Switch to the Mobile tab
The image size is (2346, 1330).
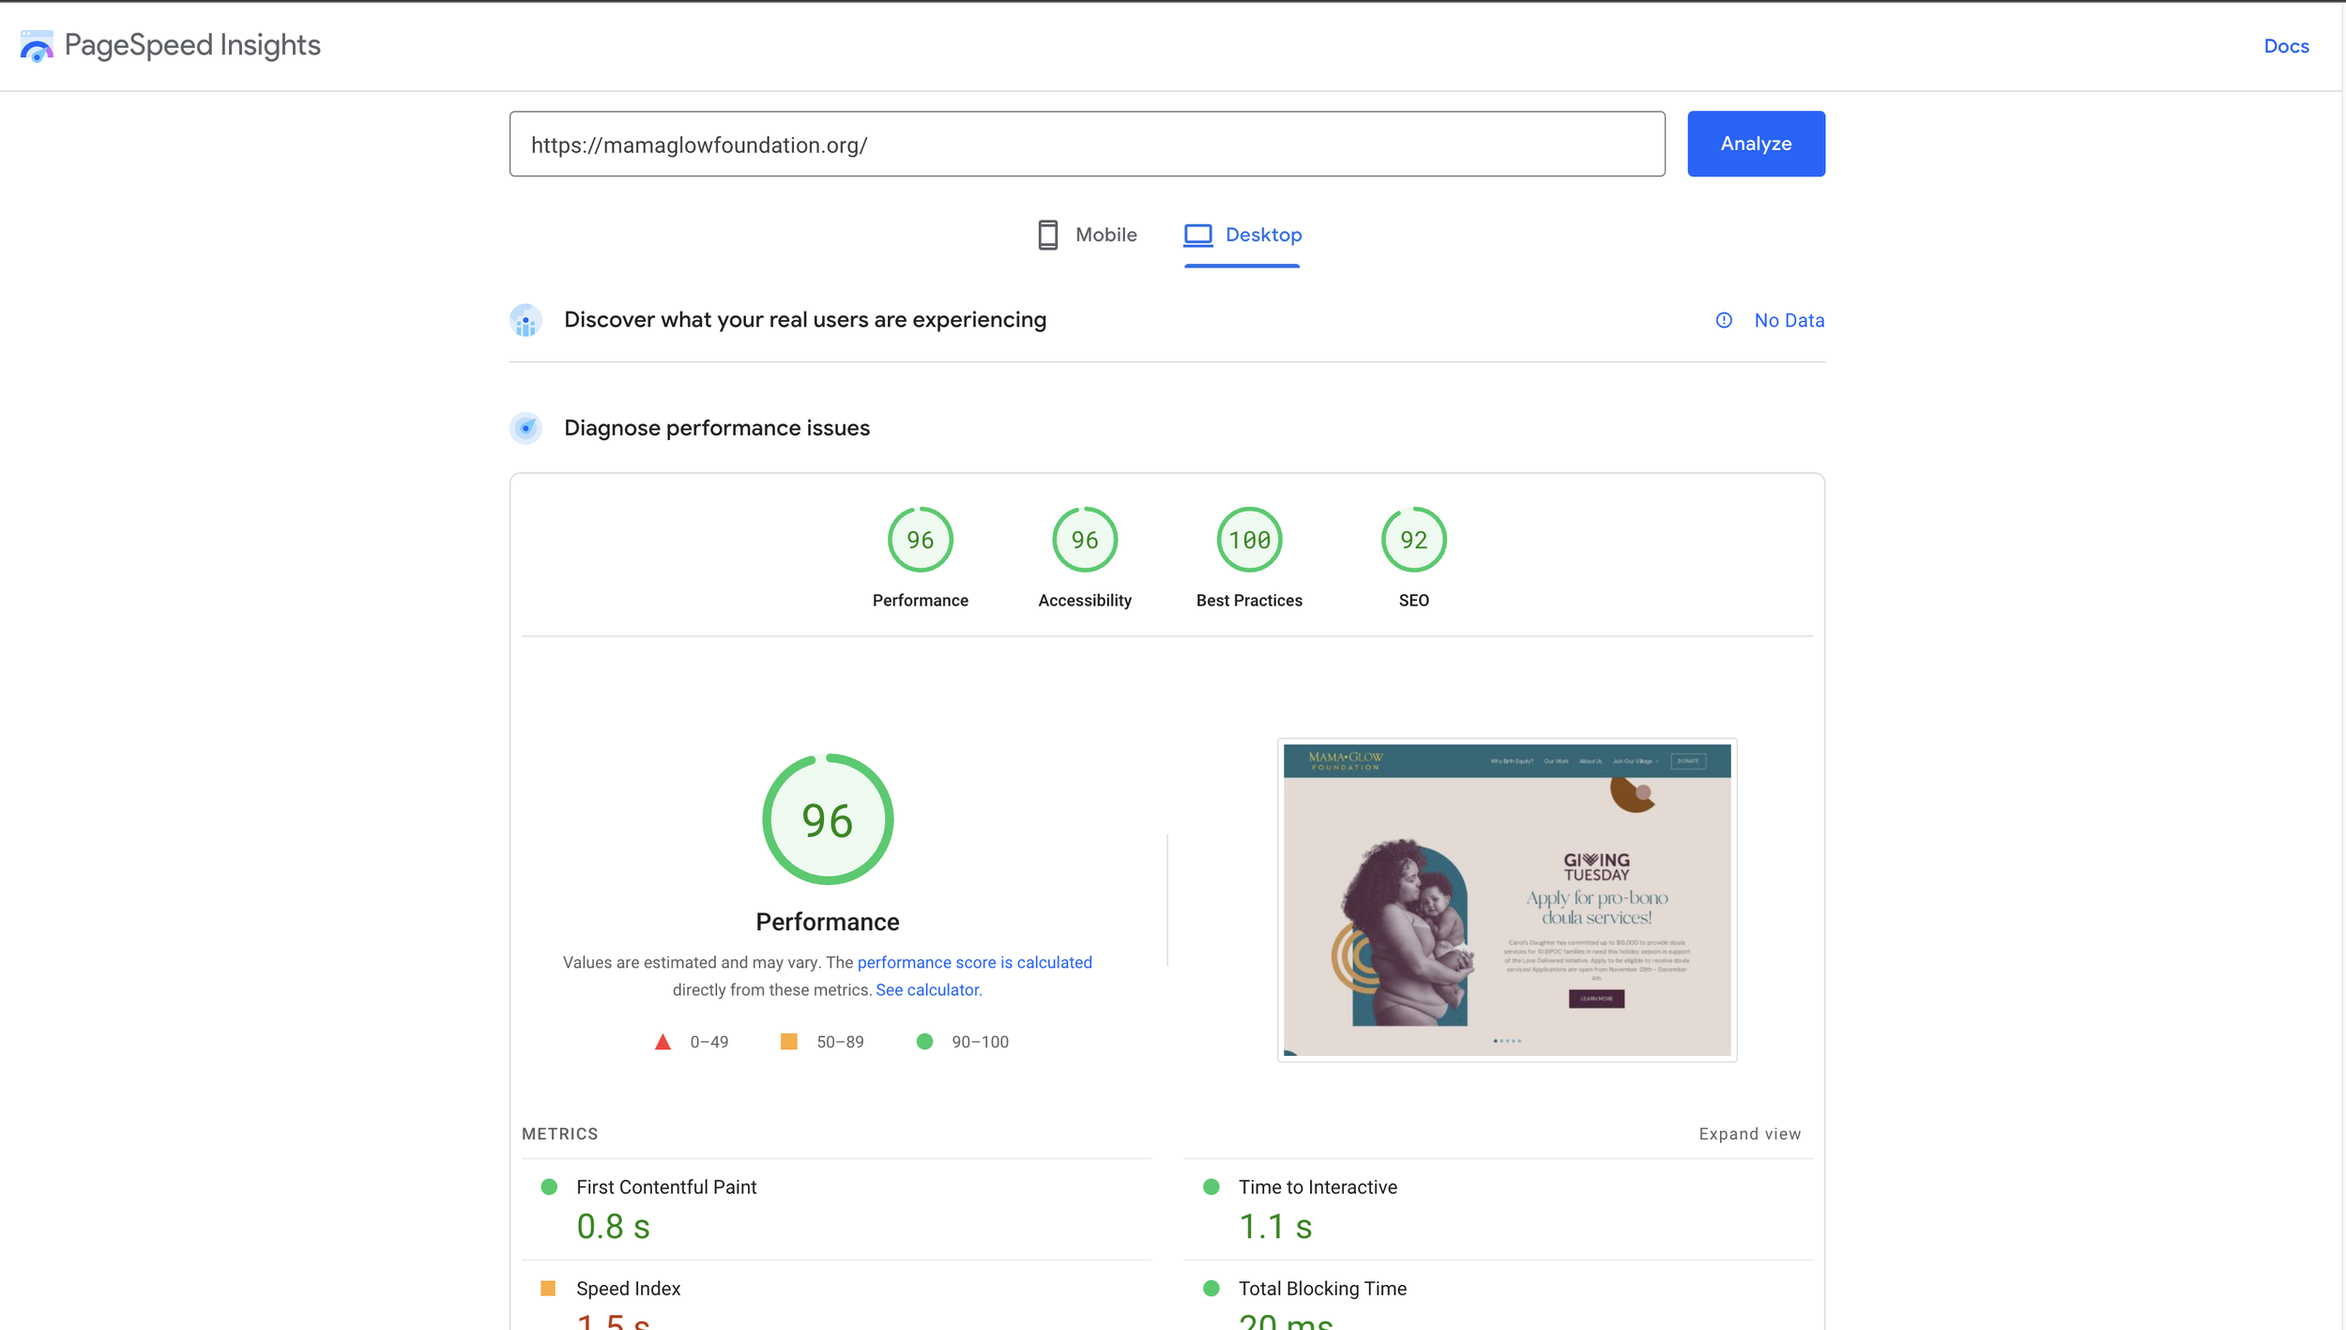pos(1104,235)
